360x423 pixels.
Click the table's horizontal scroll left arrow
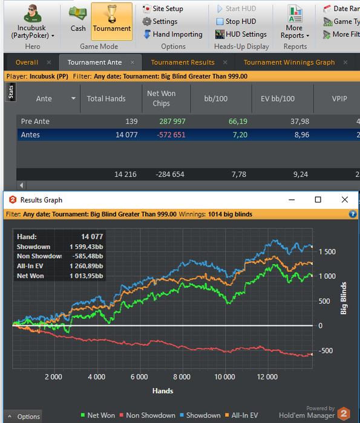[21, 185]
